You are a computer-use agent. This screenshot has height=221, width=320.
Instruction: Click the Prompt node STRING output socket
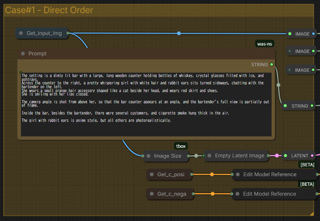pyautogui.click(x=272, y=65)
